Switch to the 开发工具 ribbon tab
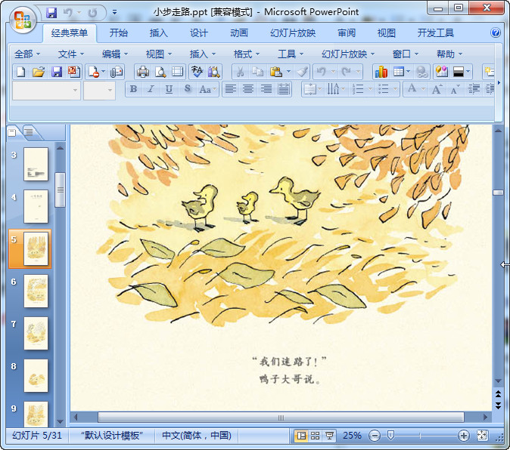The image size is (510, 450). (x=436, y=32)
